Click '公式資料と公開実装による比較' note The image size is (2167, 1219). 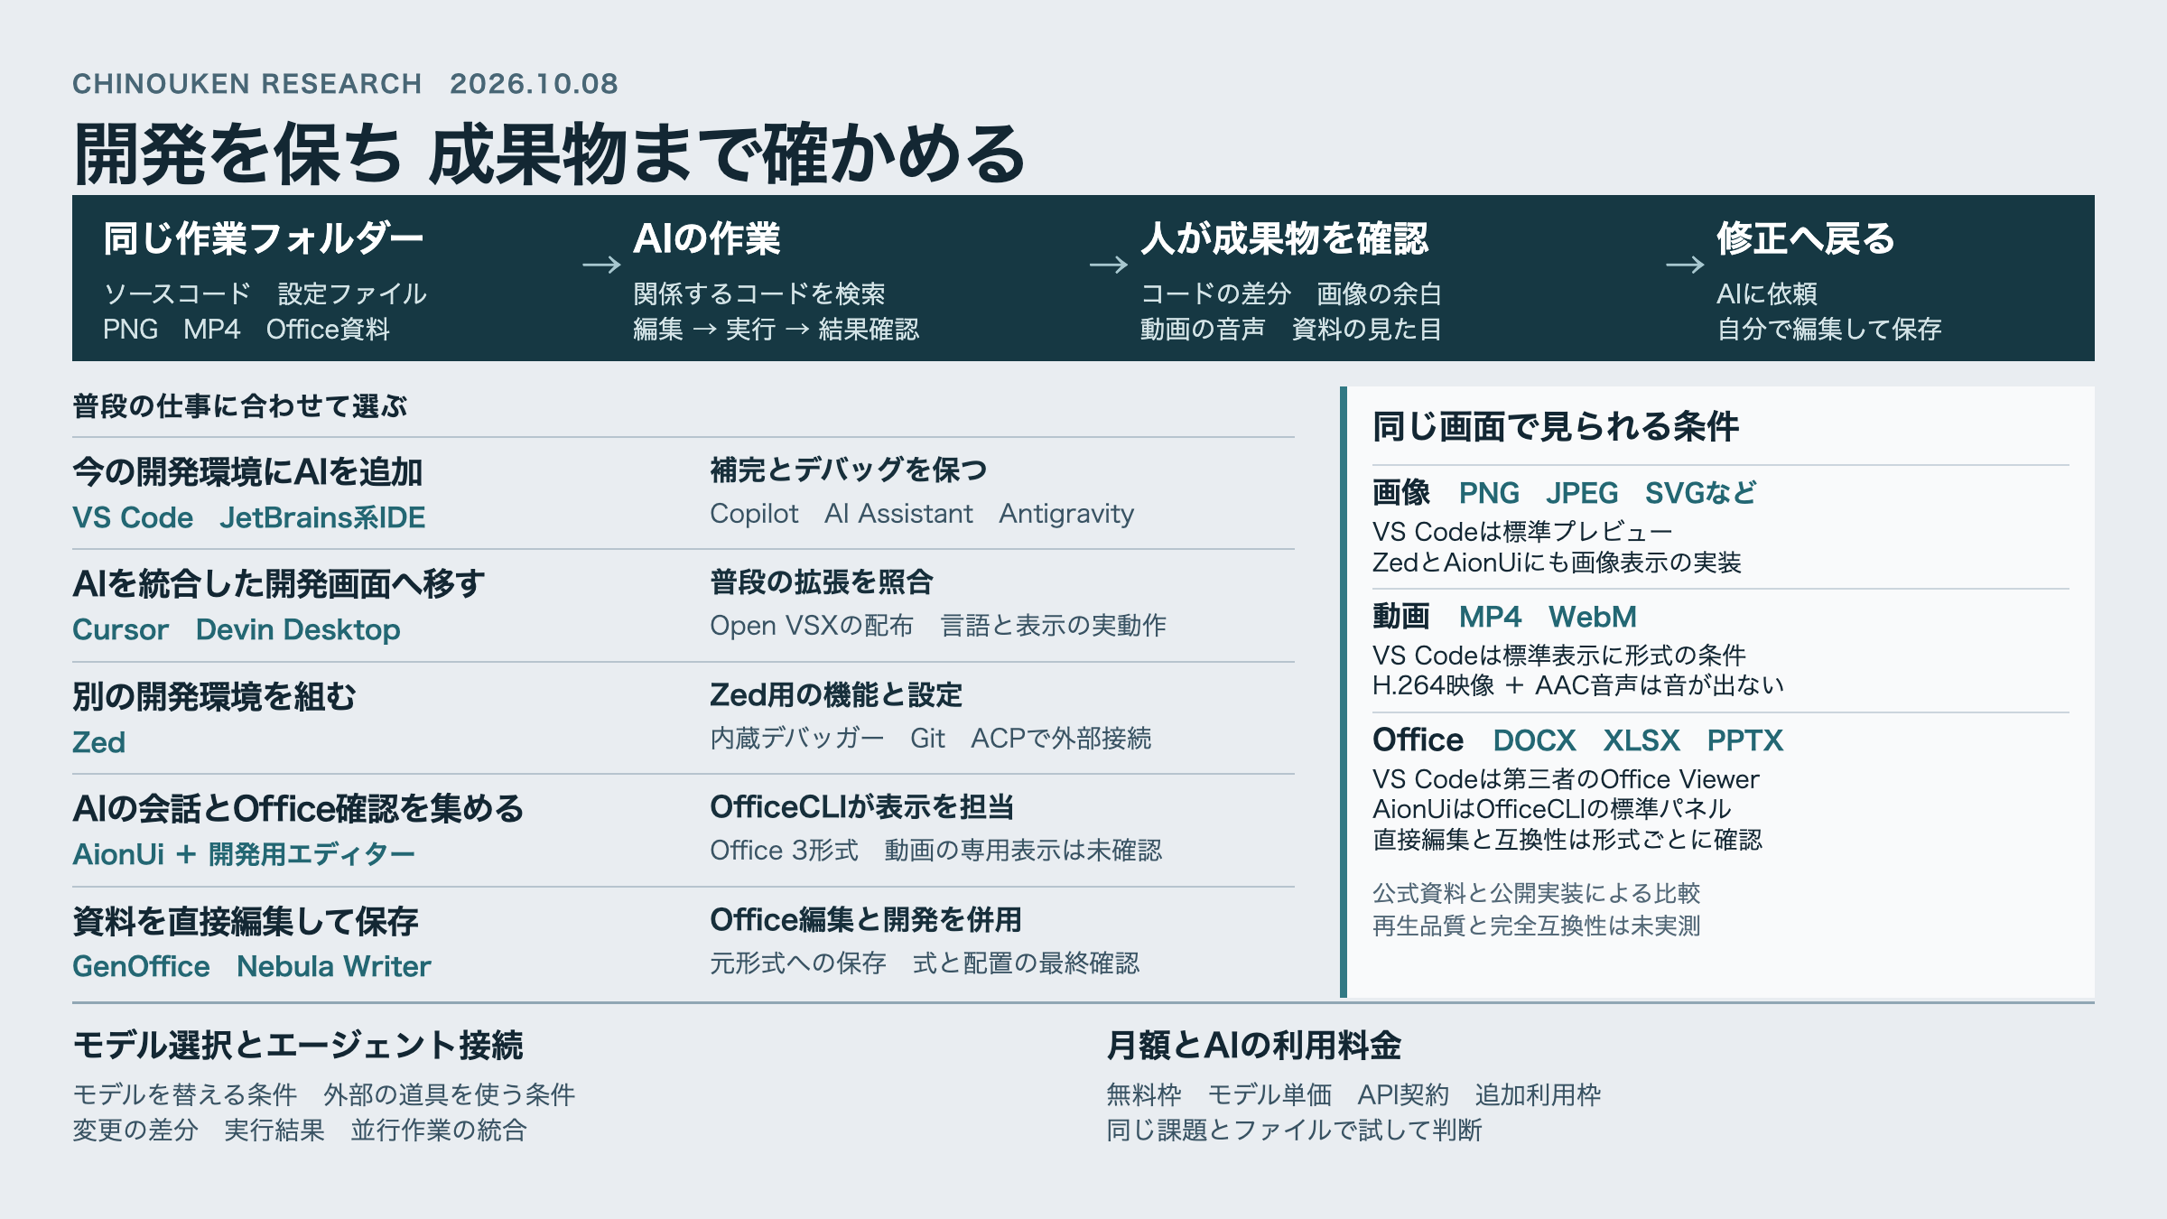pyautogui.click(x=1536, y=894)
